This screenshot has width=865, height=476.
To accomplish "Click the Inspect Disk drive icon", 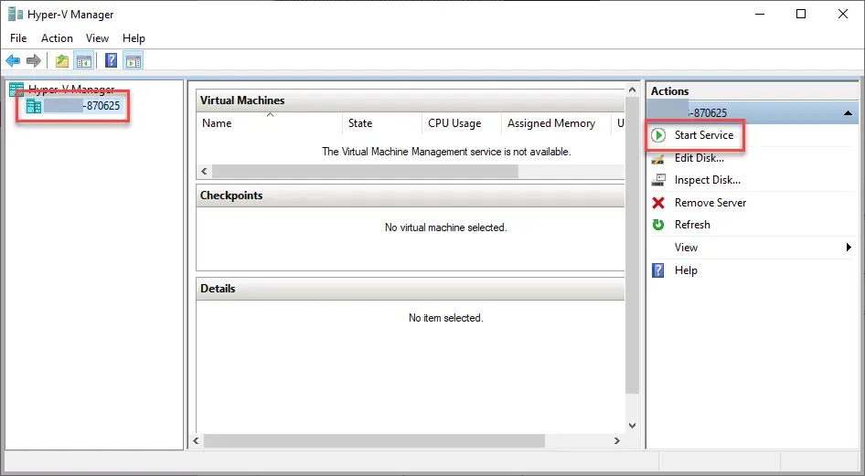I will 658,180.
